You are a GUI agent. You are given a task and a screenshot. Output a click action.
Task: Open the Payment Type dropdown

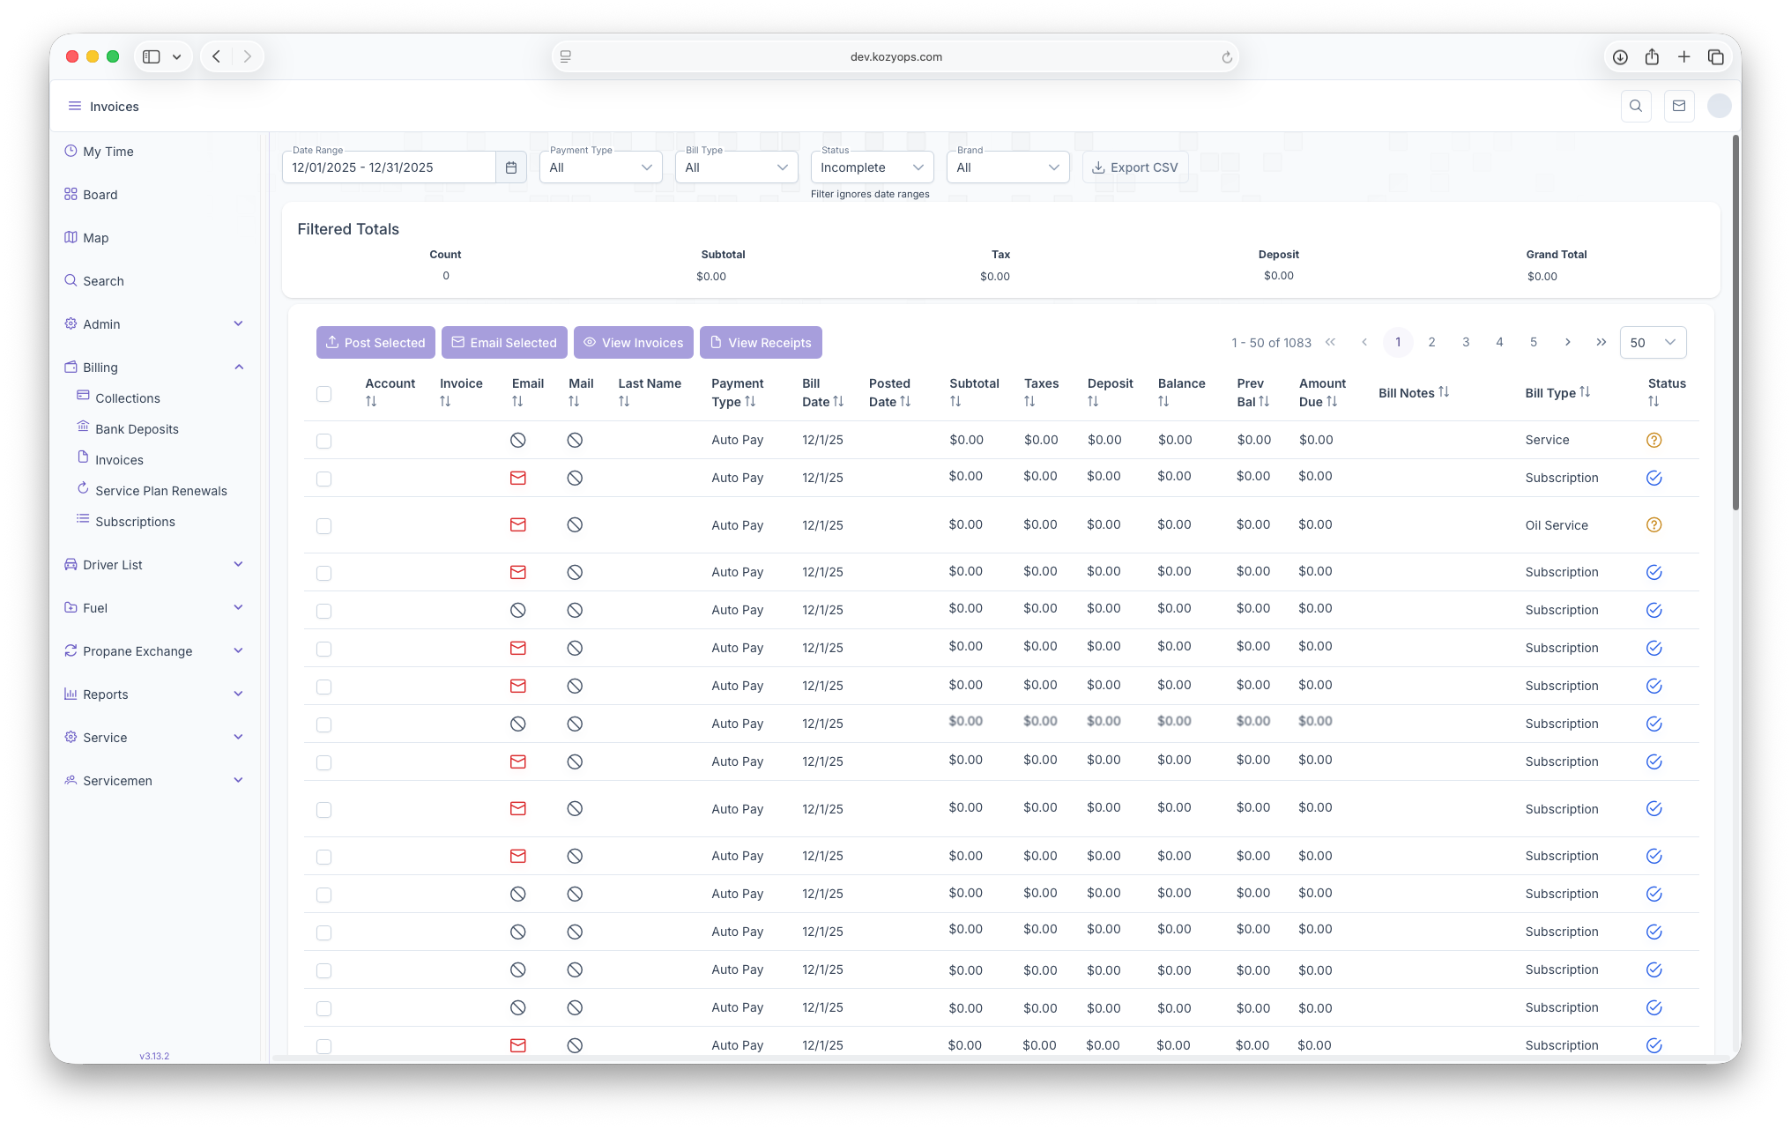point(600,167)
